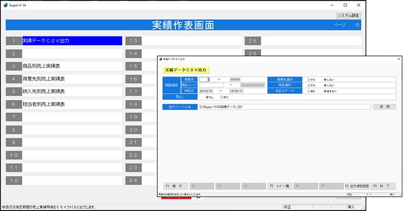Click the 範囲指定 label
Image resolution: width=407 pixels, height=211 pixels.
pyautogui.click(x=172, y=85)
